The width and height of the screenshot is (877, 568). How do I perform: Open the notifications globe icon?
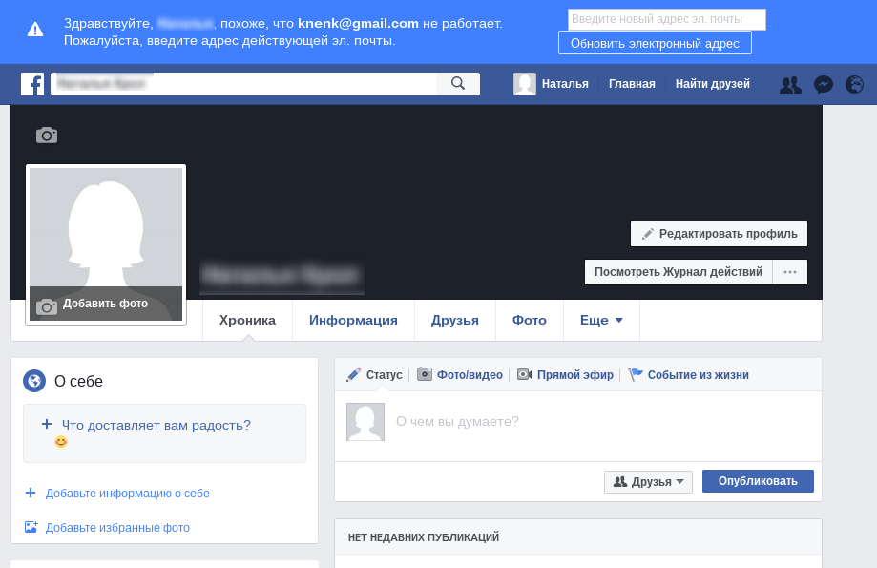854,84
